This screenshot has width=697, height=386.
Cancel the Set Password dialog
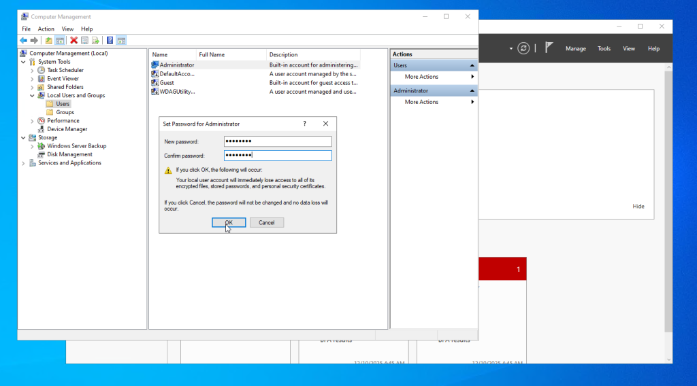click(267, 223)
